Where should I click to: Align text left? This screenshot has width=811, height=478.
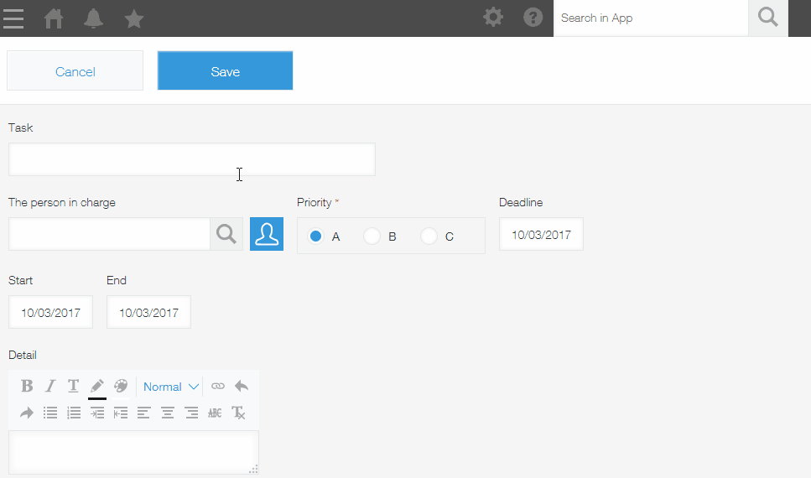[x=143, y=413]
